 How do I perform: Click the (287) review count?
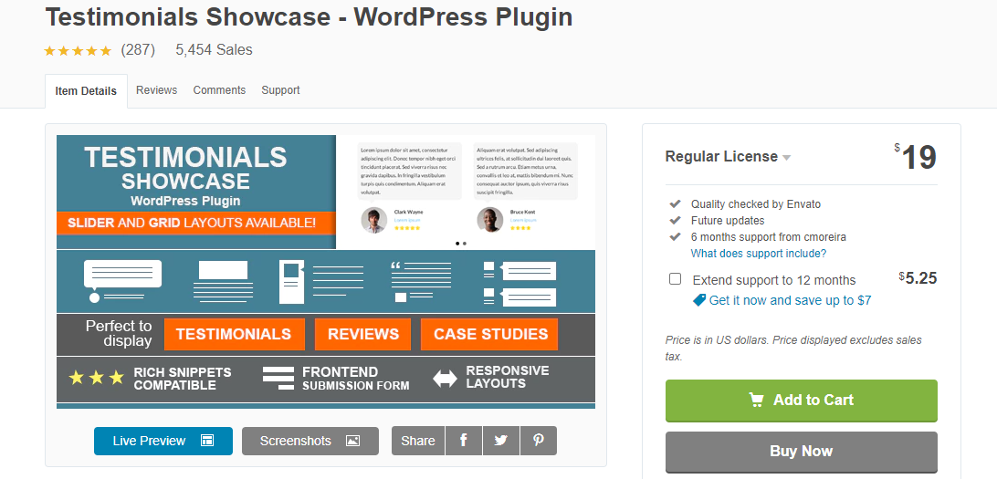point(138,50)
